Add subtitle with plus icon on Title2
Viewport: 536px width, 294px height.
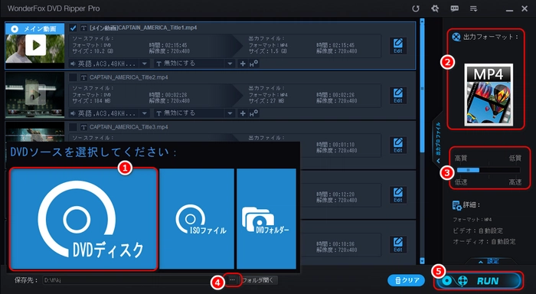click(243, 113)
